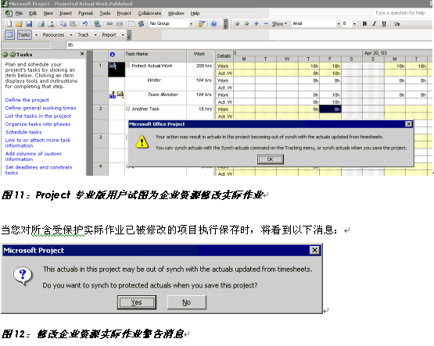Screen dimensions: 434x346
Task: Open the Project menu
Action: [124, 13]
